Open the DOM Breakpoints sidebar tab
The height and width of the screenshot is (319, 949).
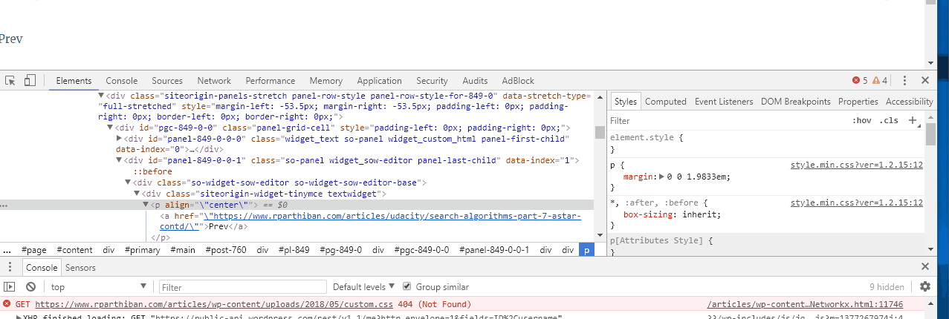796,102
